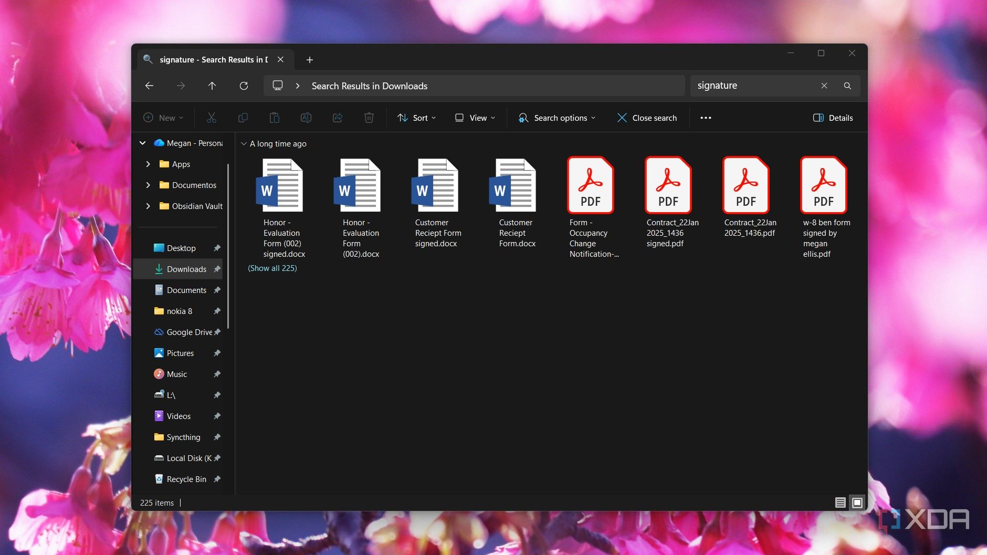Go back with the left arrow
The image size is (987, 555).
[x=150, y=86]
